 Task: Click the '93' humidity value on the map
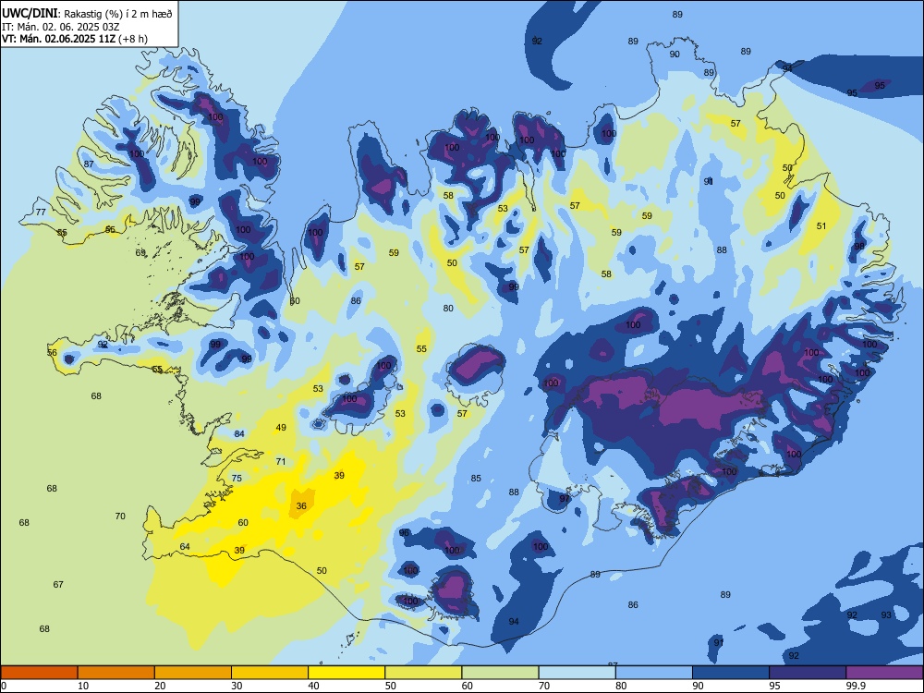(x=886, y=615)
